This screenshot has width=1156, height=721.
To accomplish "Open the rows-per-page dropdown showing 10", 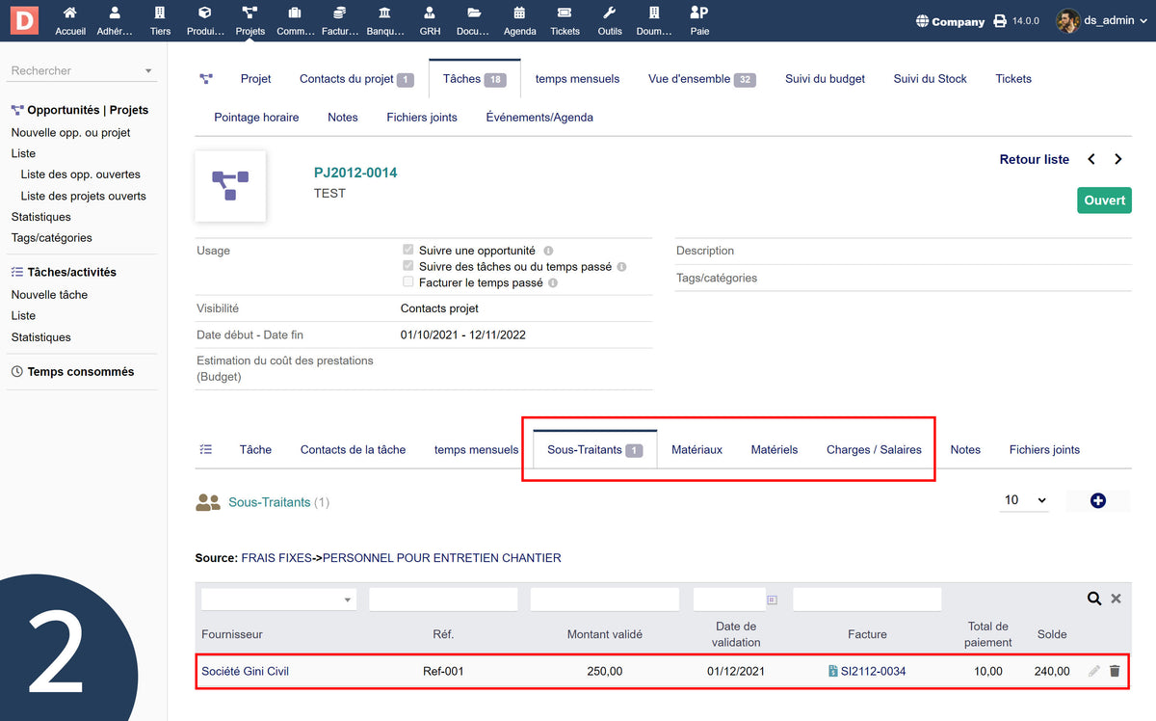I will [1024, 499].
